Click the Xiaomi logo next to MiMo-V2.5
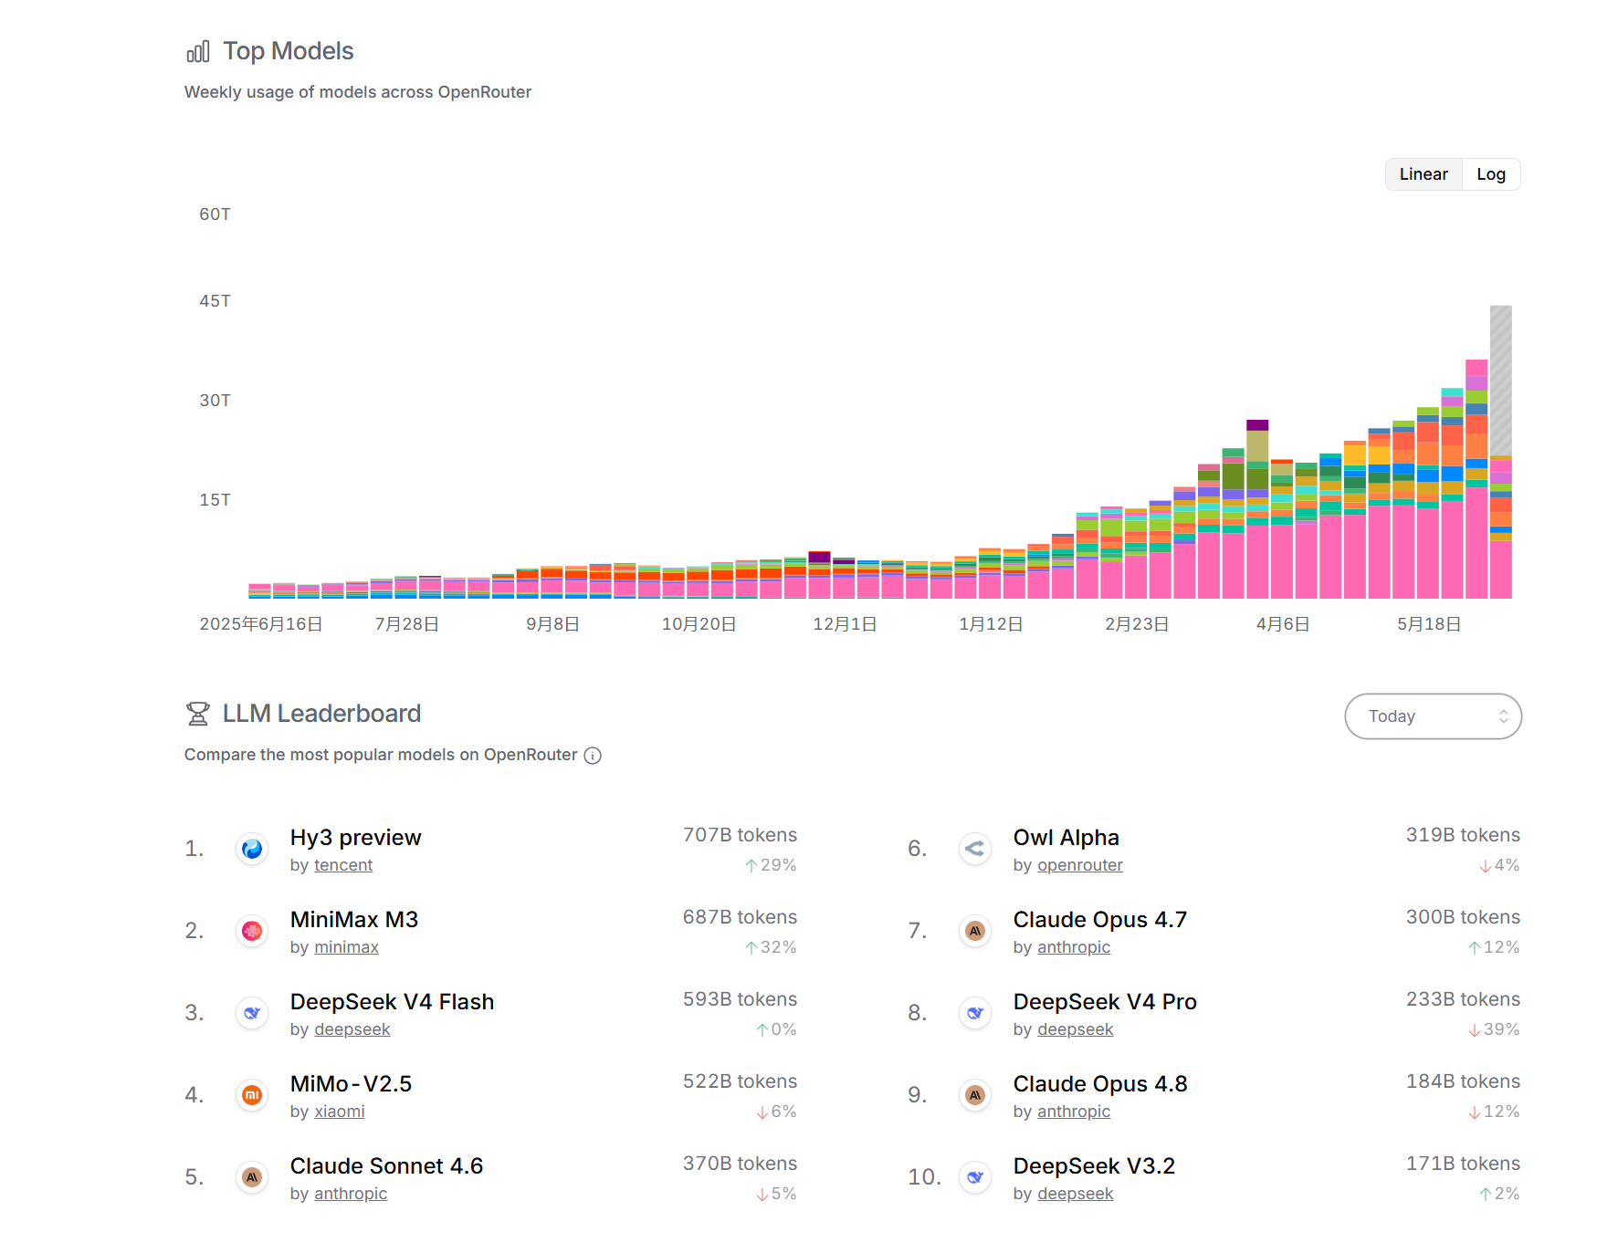This screenshot has width=1597, height=1253. click(252, 1095)
